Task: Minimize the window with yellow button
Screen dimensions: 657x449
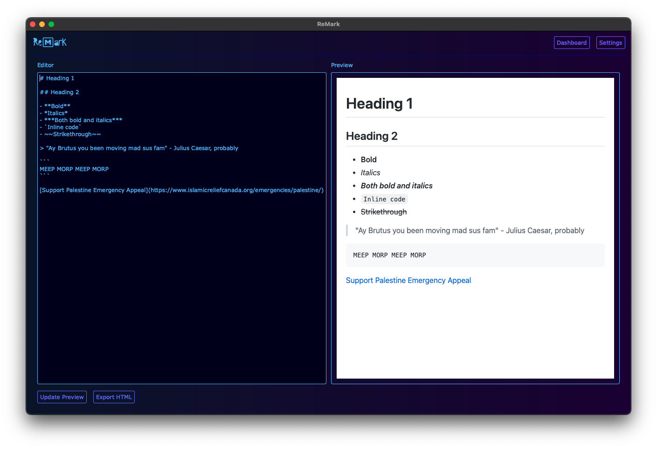Action: [x=42, y=24]
